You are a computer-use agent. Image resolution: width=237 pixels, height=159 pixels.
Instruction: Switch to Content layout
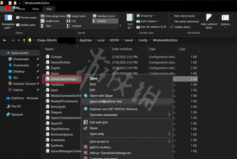point(74,26)
